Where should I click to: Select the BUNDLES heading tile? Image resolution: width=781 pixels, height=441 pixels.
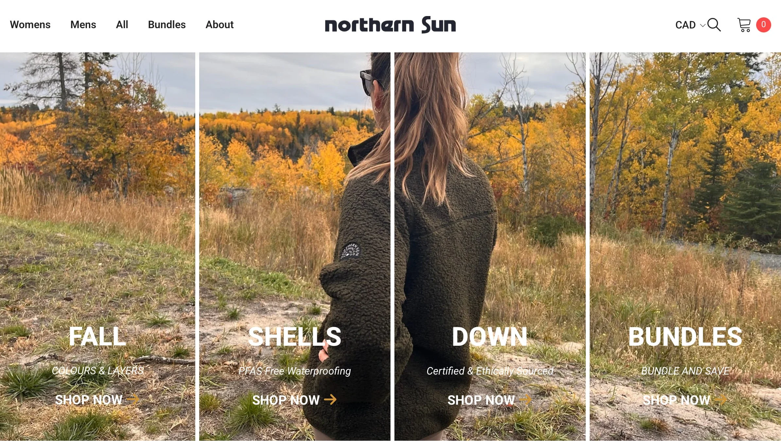(x=685, y=337)
